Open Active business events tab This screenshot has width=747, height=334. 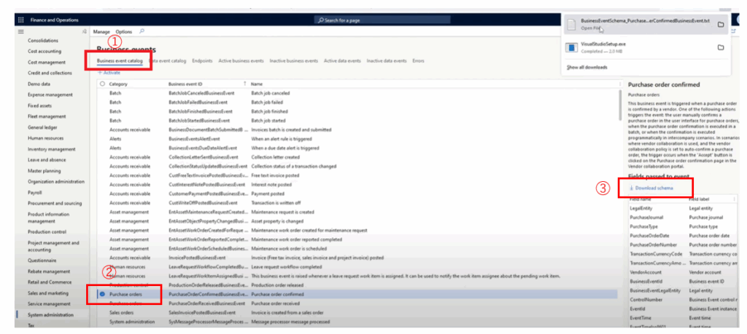tap(241, 61)
